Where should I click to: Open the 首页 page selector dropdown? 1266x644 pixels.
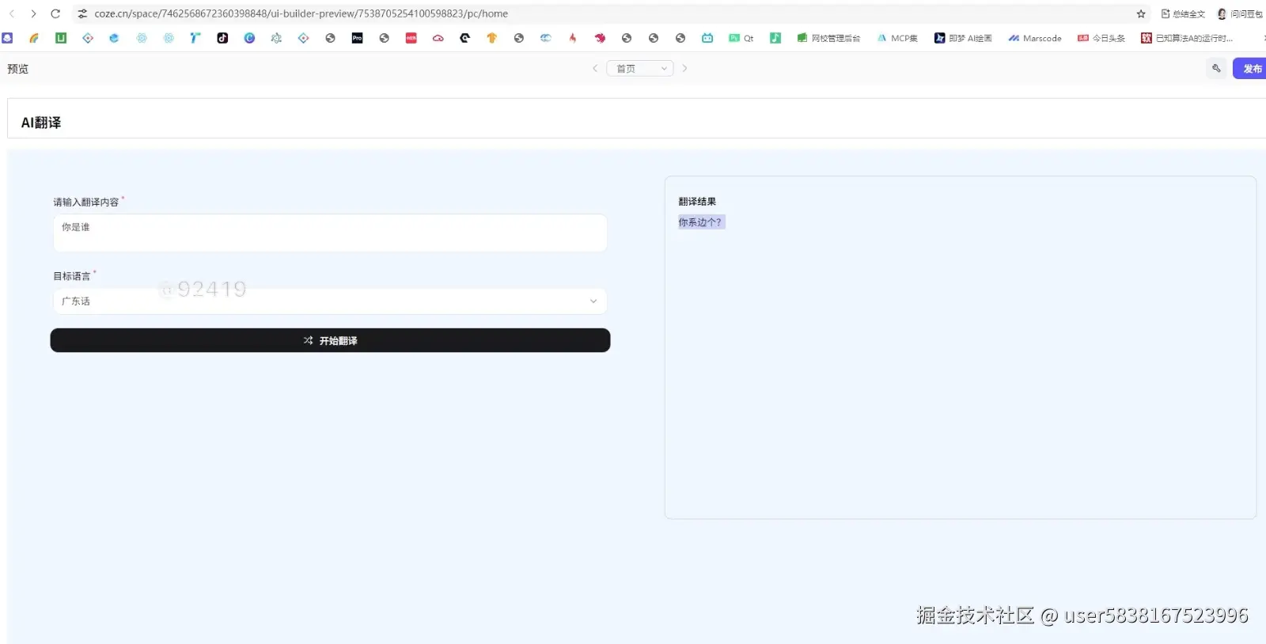tap(640, 69)
